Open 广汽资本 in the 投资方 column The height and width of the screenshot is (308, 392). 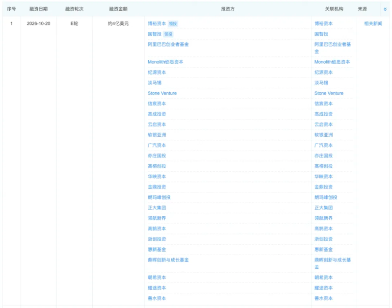157,145
